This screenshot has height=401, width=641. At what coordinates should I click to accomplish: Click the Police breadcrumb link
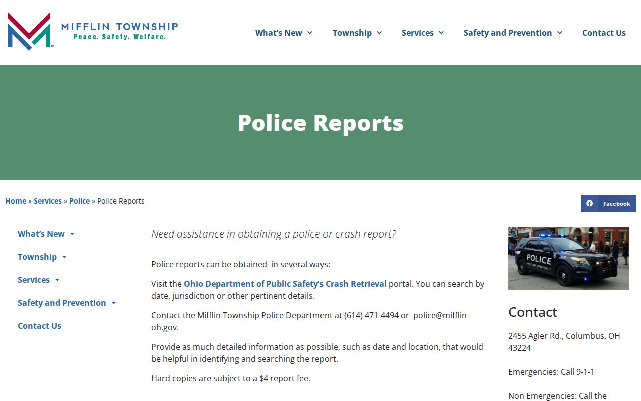click(79, 201)
